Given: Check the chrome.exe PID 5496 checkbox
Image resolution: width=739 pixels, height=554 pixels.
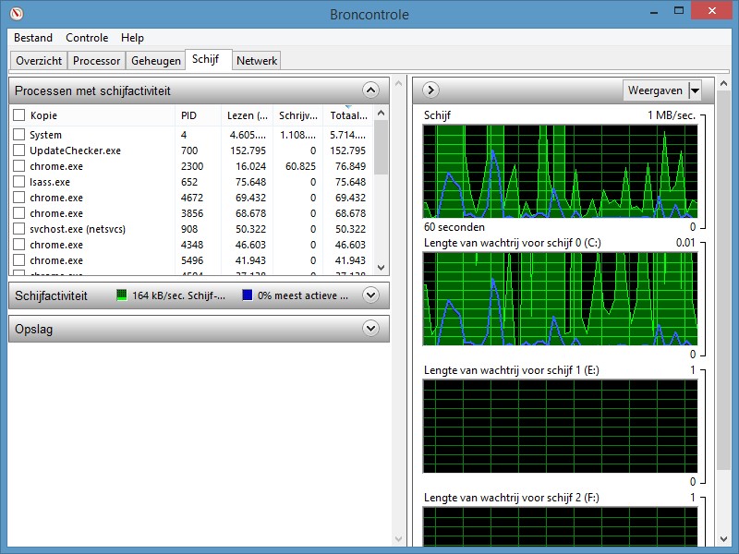Looking at the screenshot, I should (x=18, y=260).
